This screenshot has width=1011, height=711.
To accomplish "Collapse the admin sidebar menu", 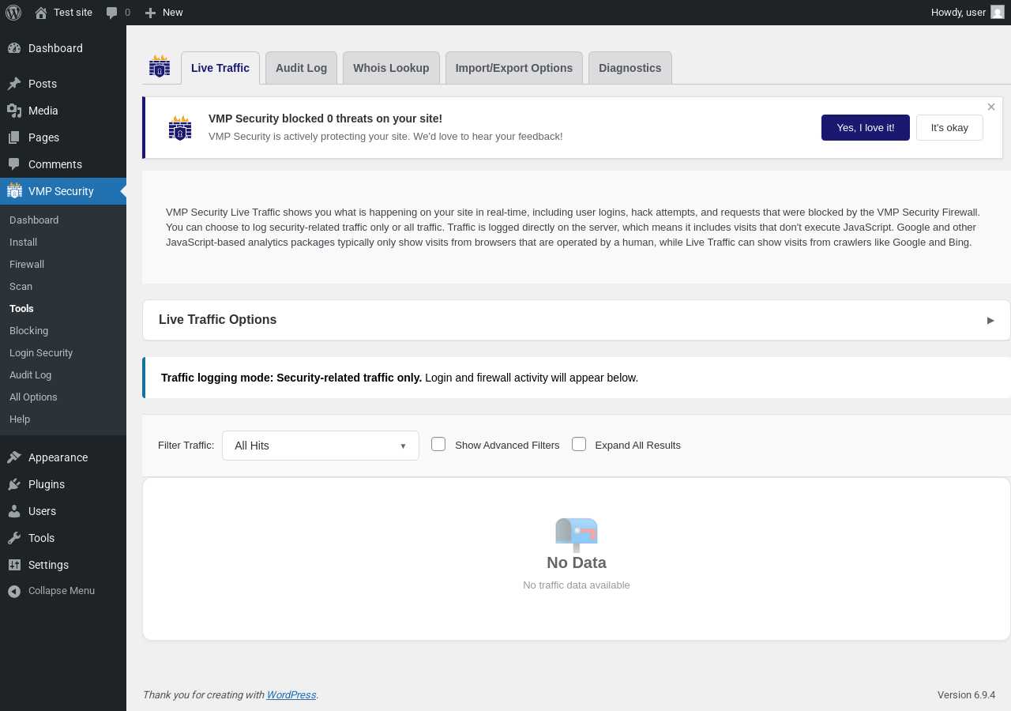I will [63, 591].
